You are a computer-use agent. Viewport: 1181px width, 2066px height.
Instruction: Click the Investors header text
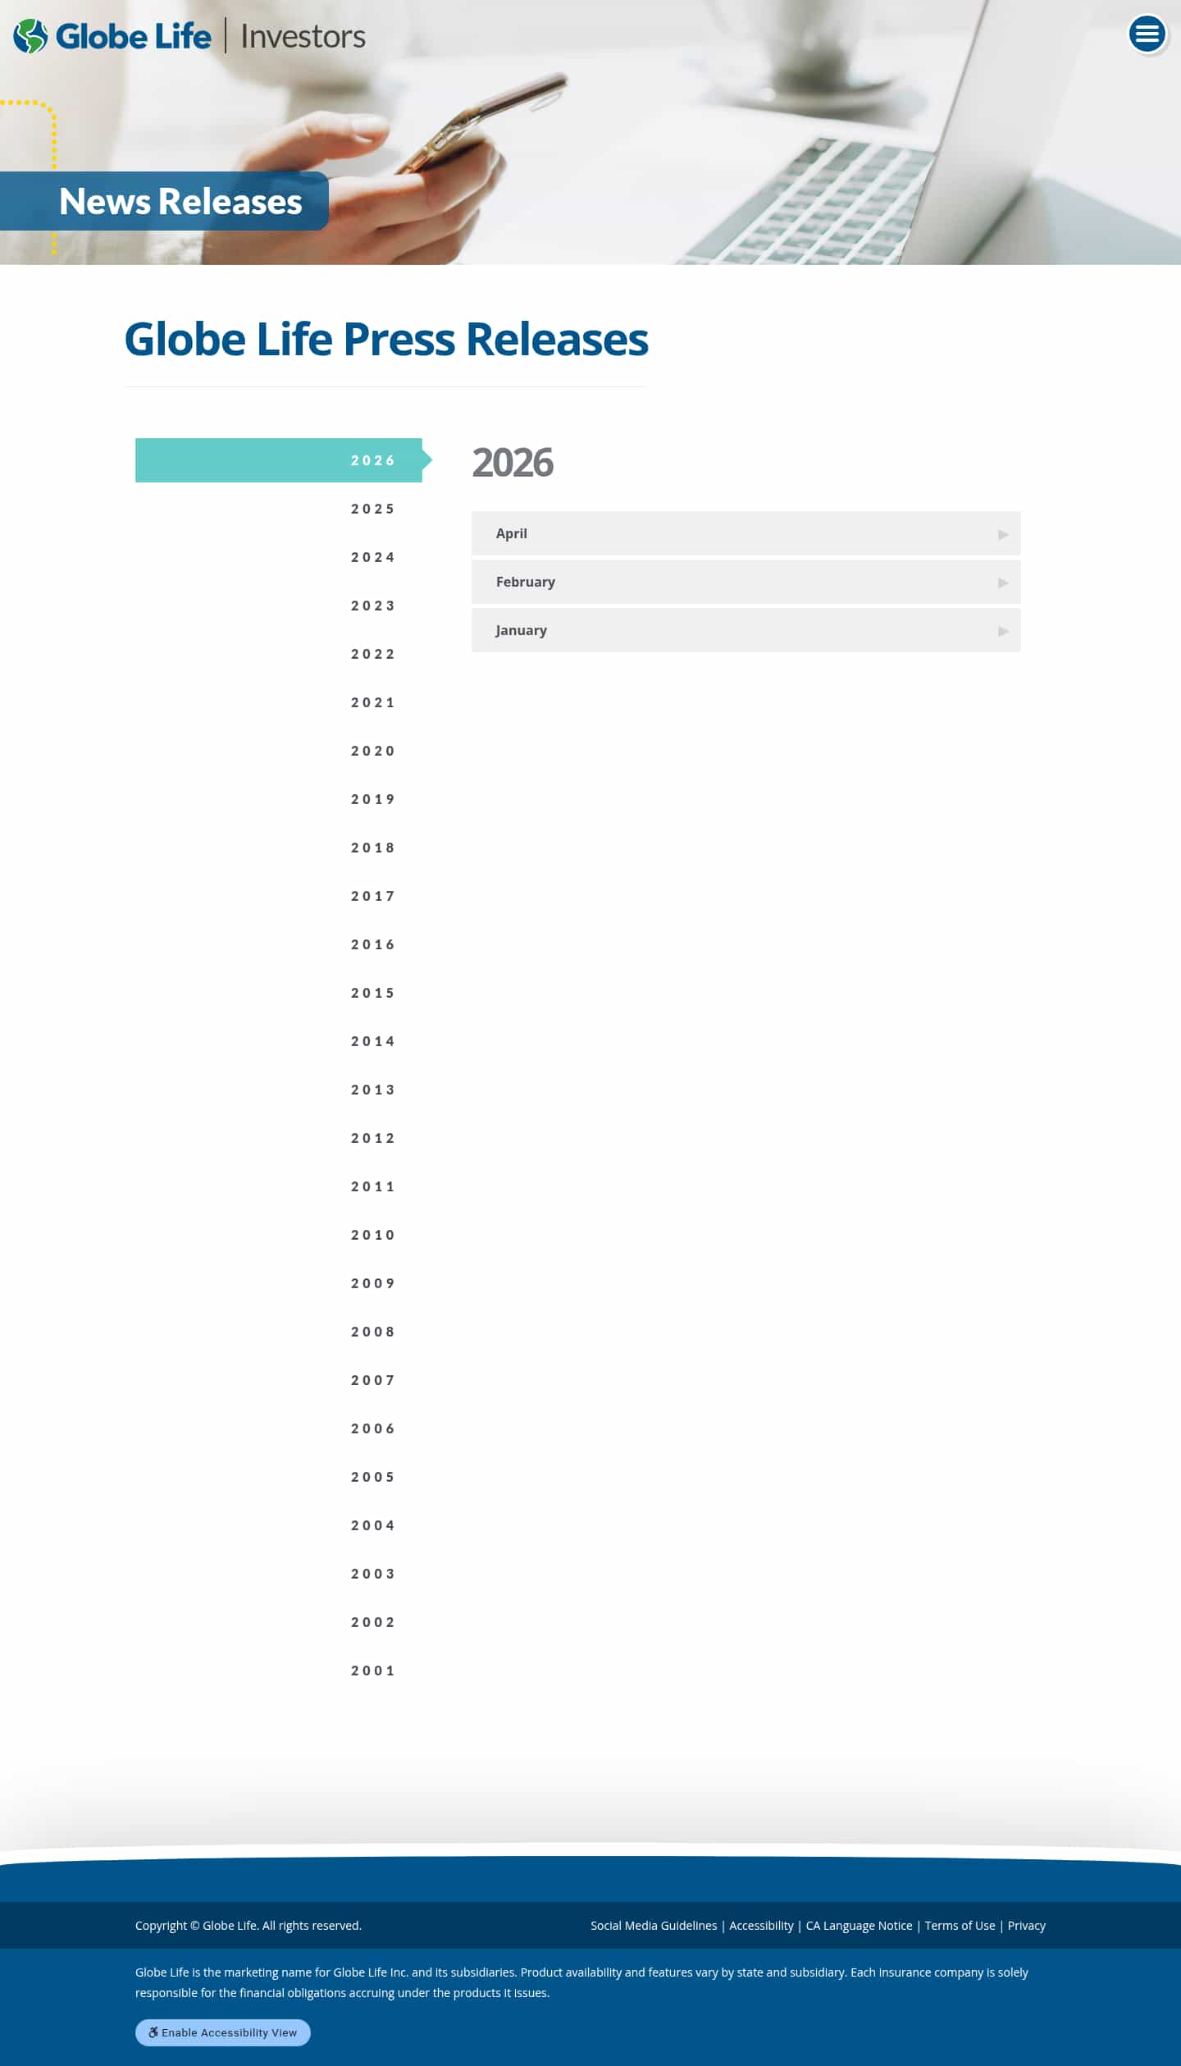pyautogui.click(x=303, y=36)
